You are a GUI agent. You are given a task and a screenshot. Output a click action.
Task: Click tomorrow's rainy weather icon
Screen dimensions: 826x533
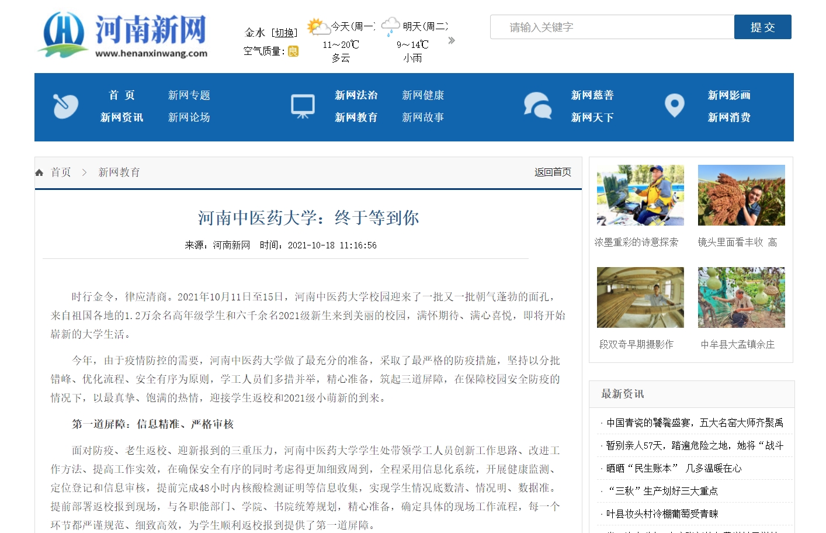click(390, 26)
